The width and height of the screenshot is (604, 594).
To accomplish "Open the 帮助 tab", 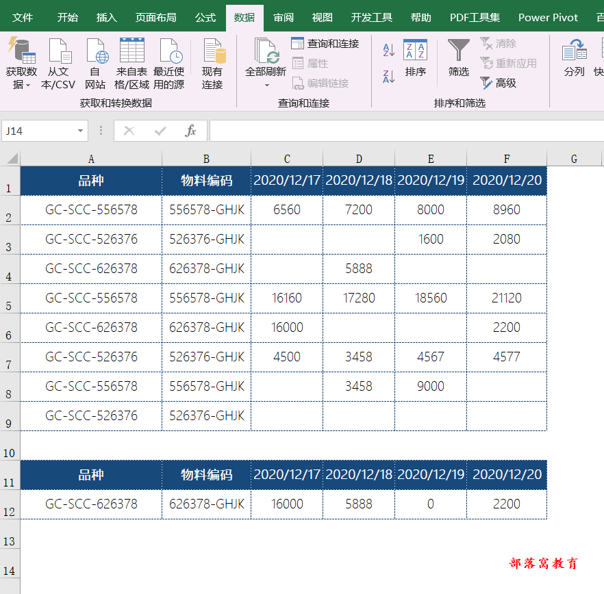I will [420, 18].
